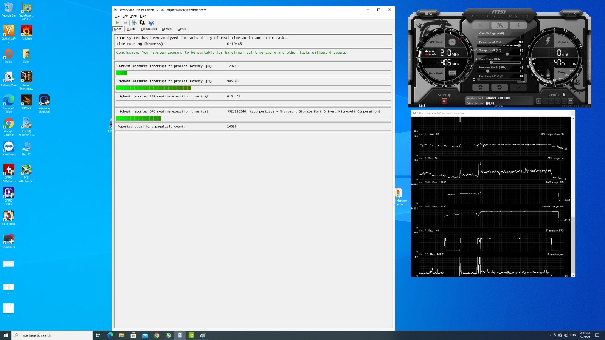Open the notification center icon
This screenshot has width=605, height=340.
[x=597, y=335]
